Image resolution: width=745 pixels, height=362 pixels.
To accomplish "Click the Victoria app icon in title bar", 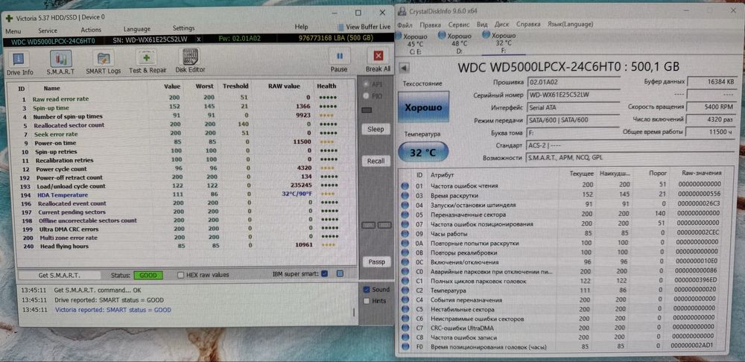I will pyautogui.click(x=10, y=18).
